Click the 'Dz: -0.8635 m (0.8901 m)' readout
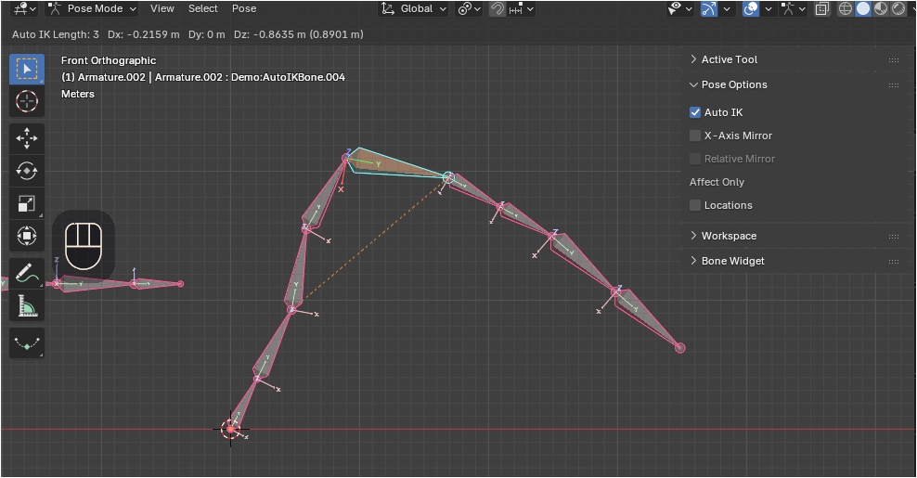Image resolution: width=917 pixels, height=478 pixels. [x=298, y=34]
